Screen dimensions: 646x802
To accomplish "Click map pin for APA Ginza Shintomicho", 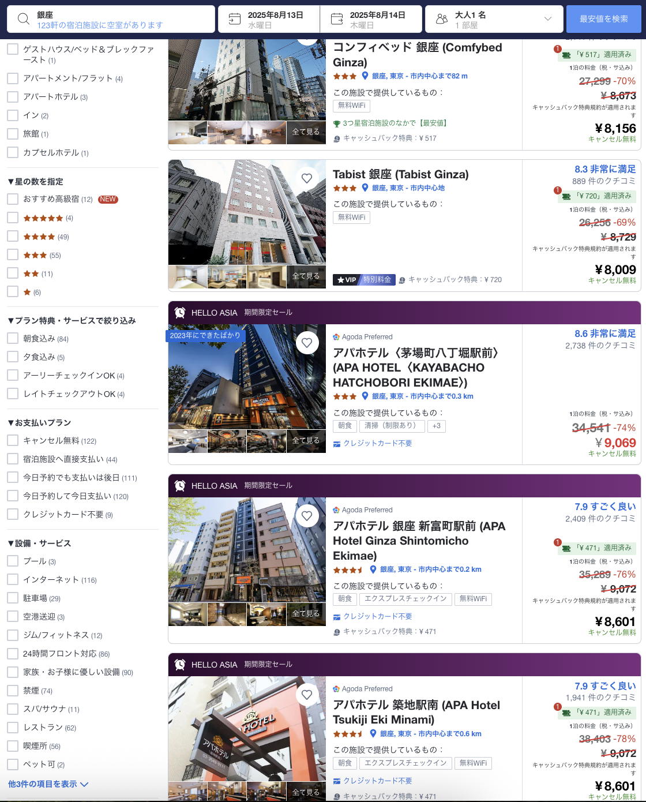I will tap(373, 569).
